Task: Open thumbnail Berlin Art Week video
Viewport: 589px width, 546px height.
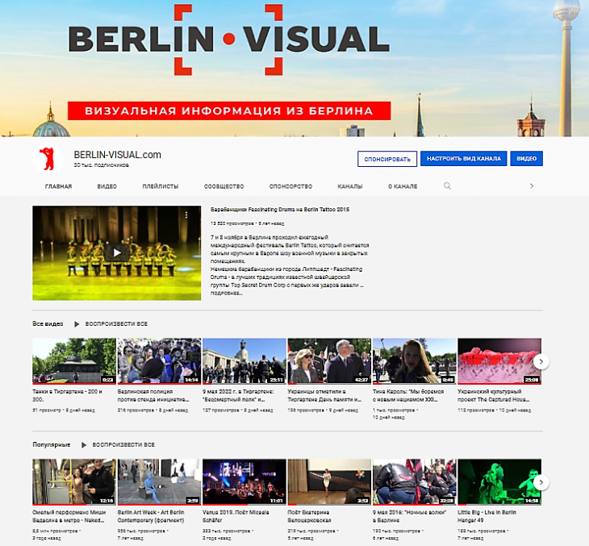Action: pos(159,482)
